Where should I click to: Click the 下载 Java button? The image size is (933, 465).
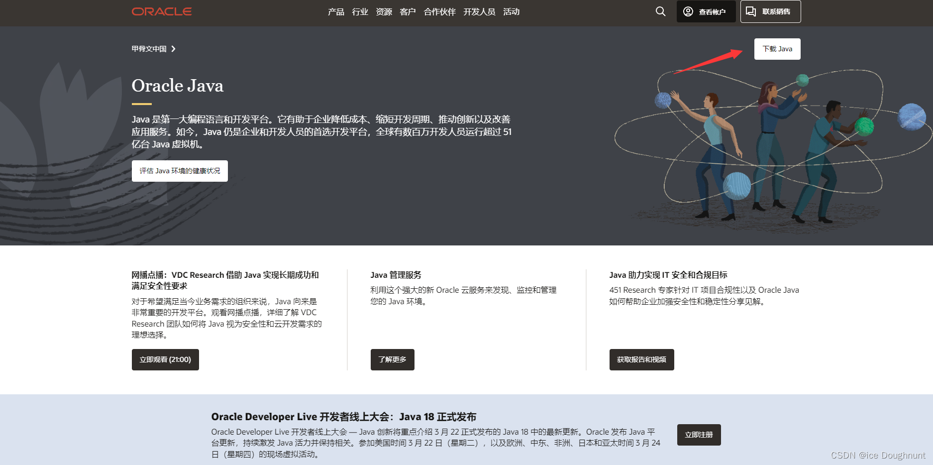coord(777,49)
